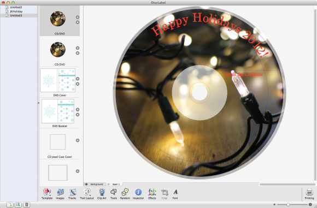Remove the DVD Cover element with X

pos(78,84)
